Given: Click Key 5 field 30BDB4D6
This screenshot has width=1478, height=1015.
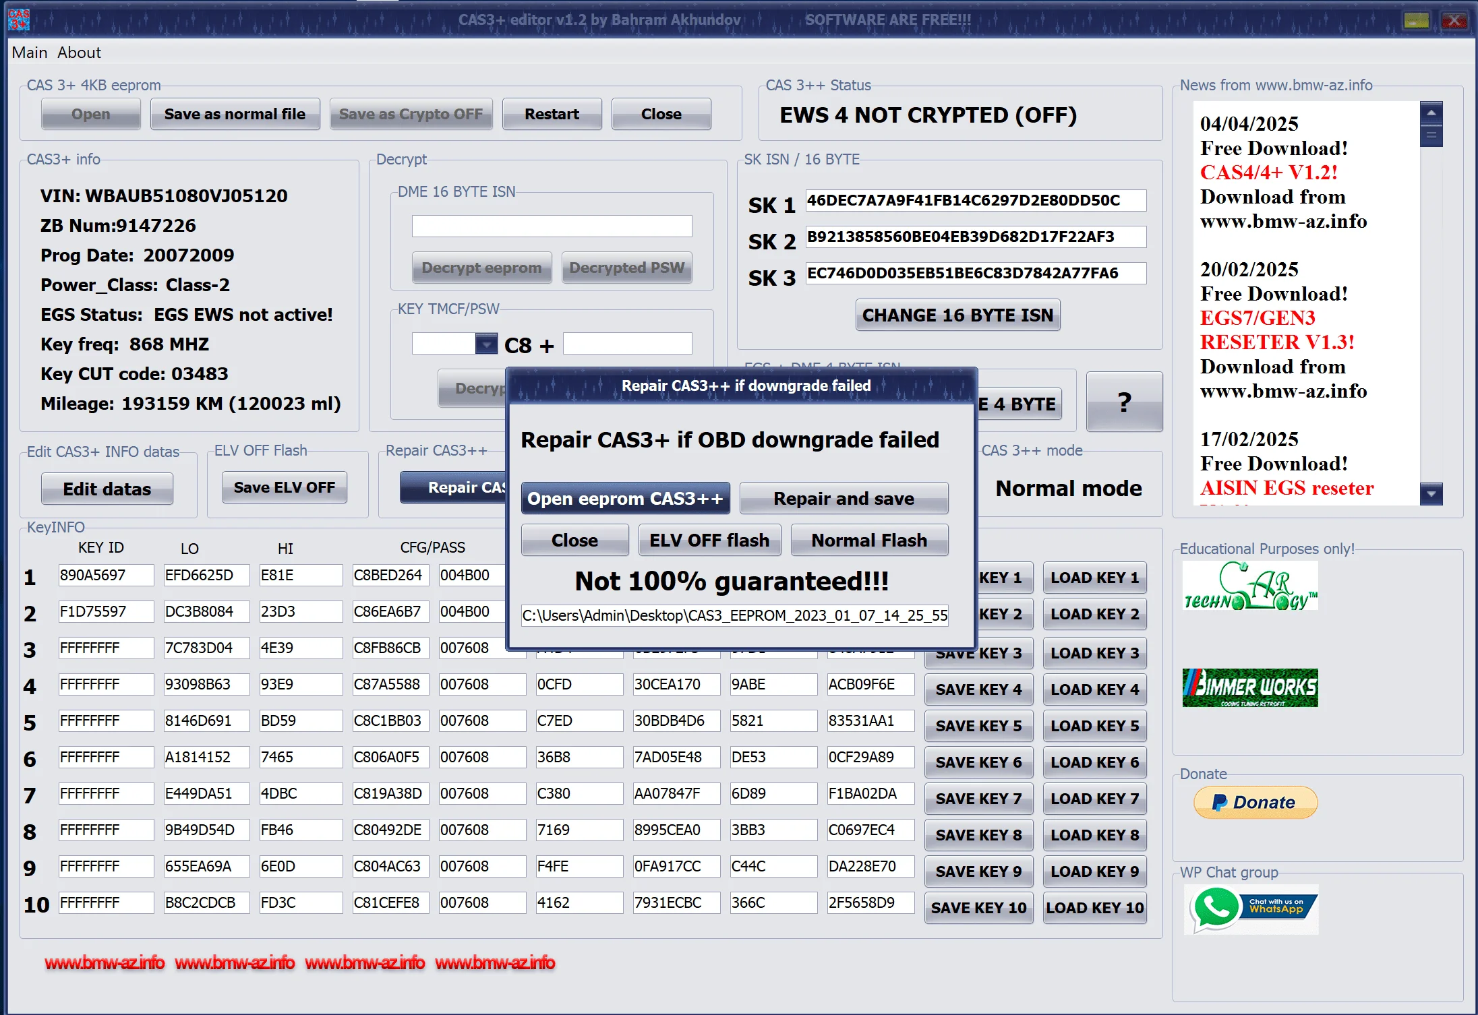Looking at the screenshot, I should pyautogui.click(x=676, y=720).
